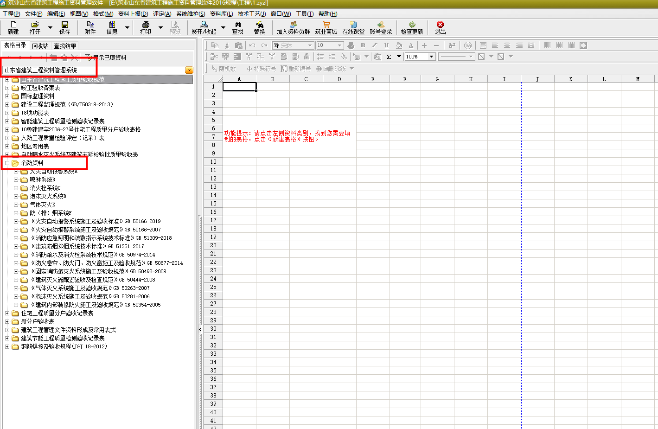Click the 新建 (New) toolbar icon
658x429 pixels.
click(x=13, y=27)
